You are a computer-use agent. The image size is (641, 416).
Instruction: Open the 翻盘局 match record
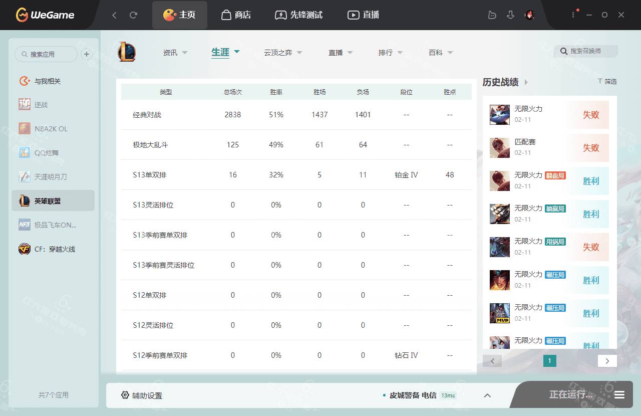(549, 181)
